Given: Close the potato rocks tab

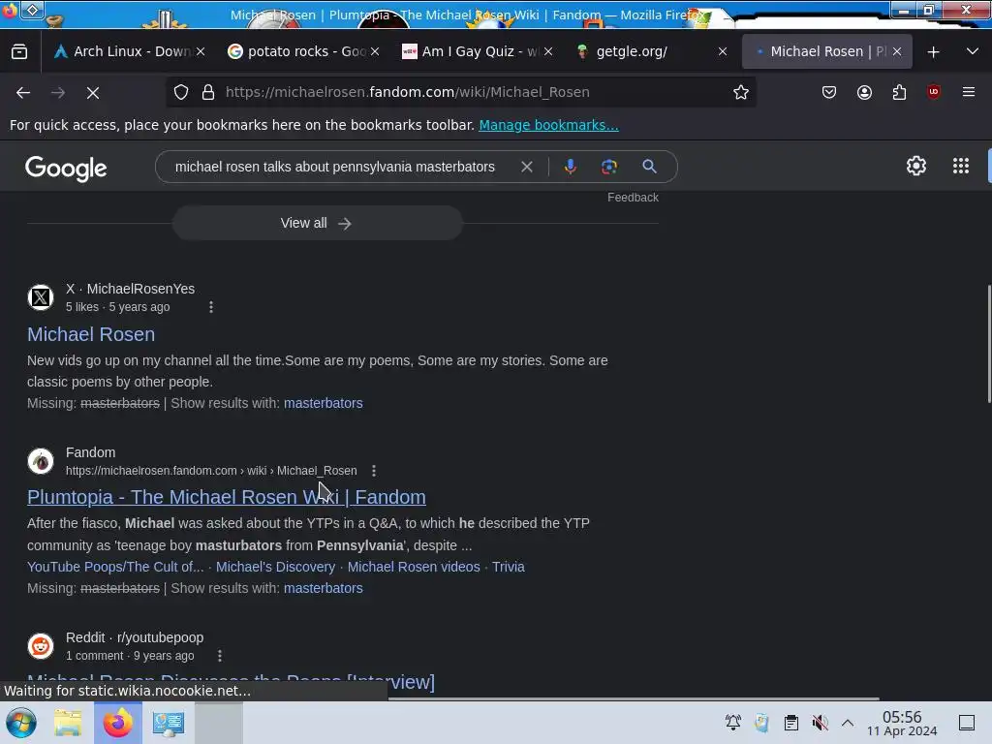Looking at the screenshot, I should [x=375, y=52].
